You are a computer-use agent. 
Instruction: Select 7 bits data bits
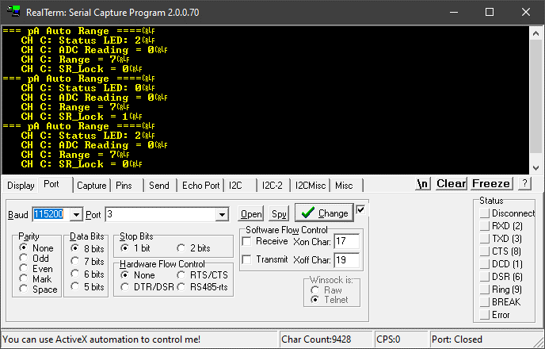74,261
